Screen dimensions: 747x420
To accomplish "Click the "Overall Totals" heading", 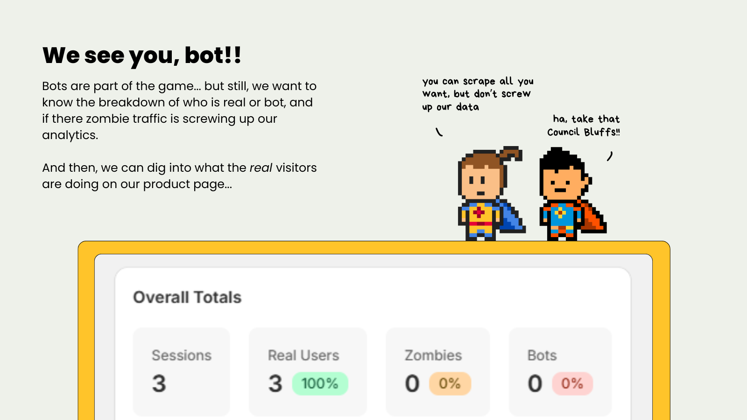I will tap(187, 297).
